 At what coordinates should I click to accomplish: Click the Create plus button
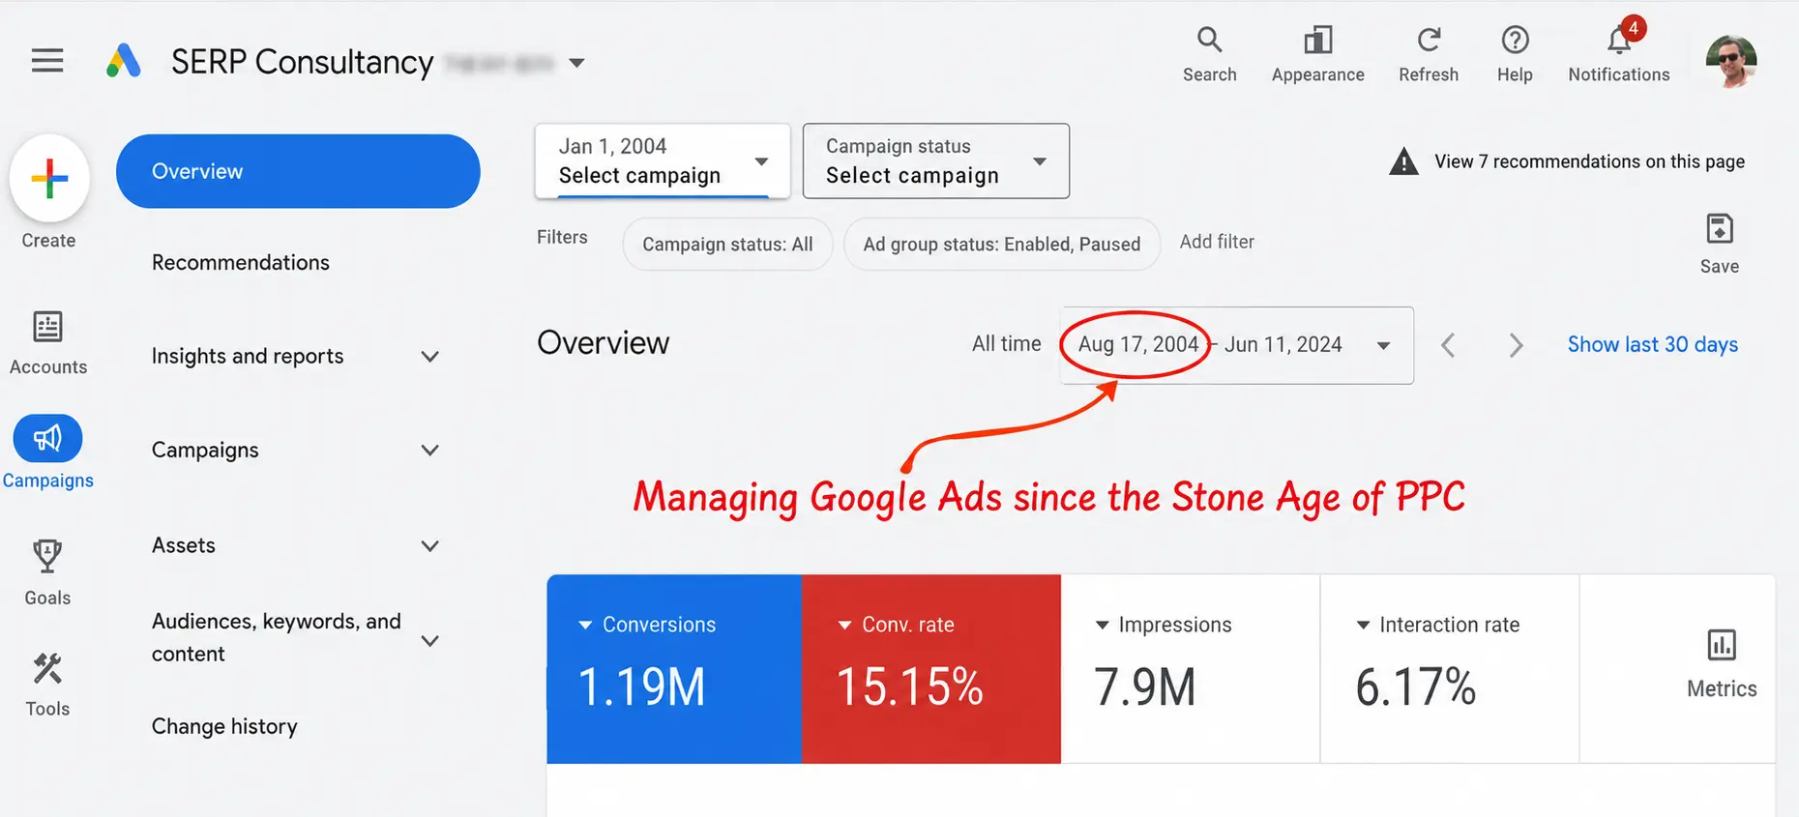[49, 178]
